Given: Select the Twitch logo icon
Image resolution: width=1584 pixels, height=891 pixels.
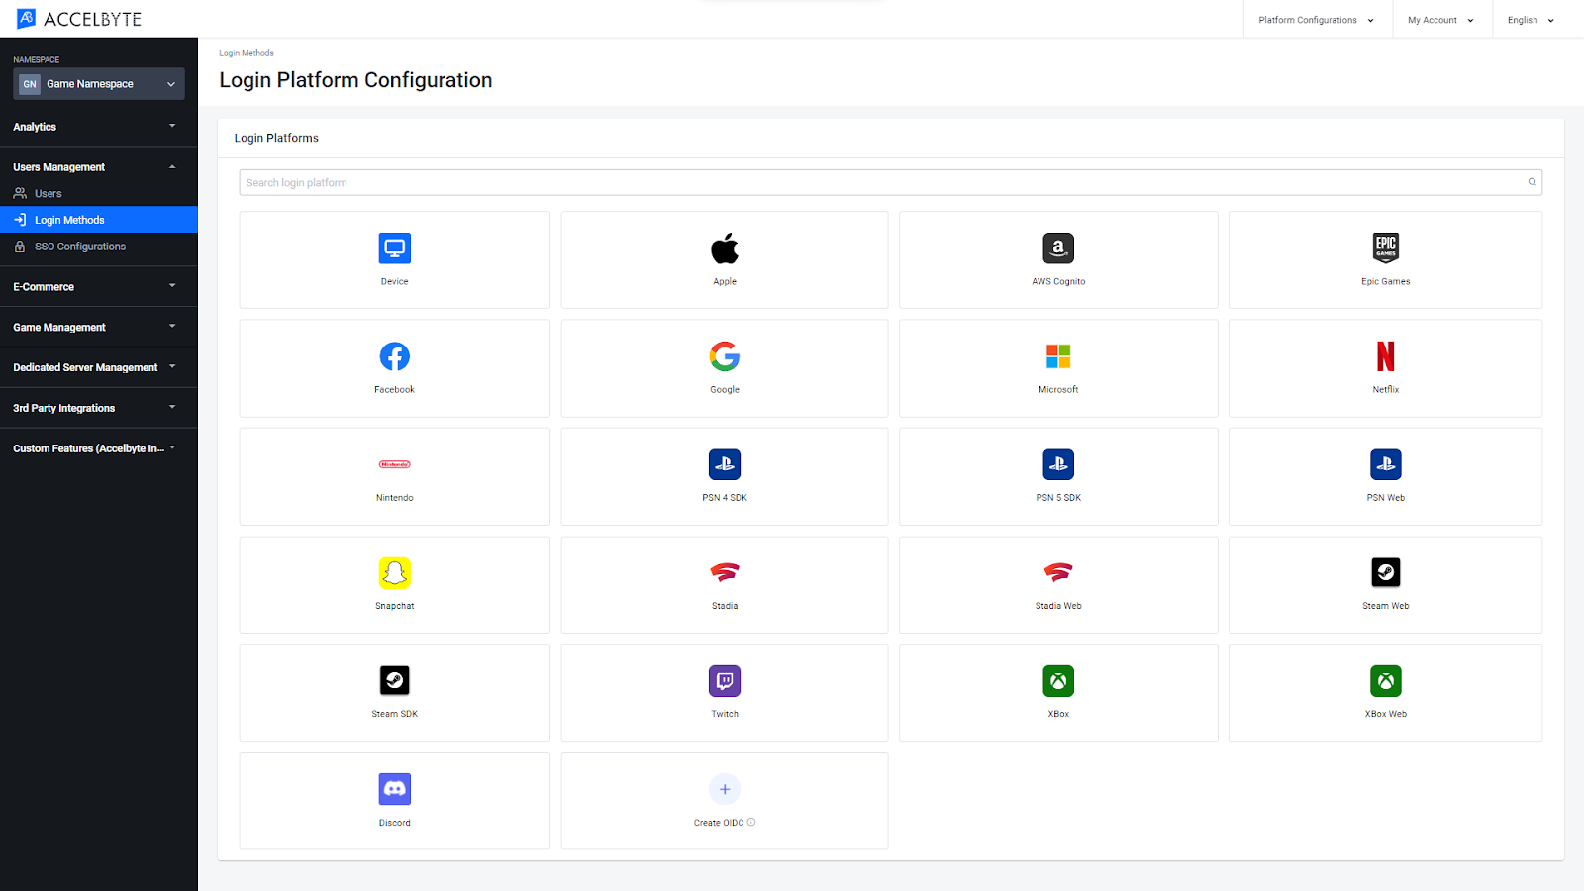Looking at the screenshot, I should coord(725,680).
